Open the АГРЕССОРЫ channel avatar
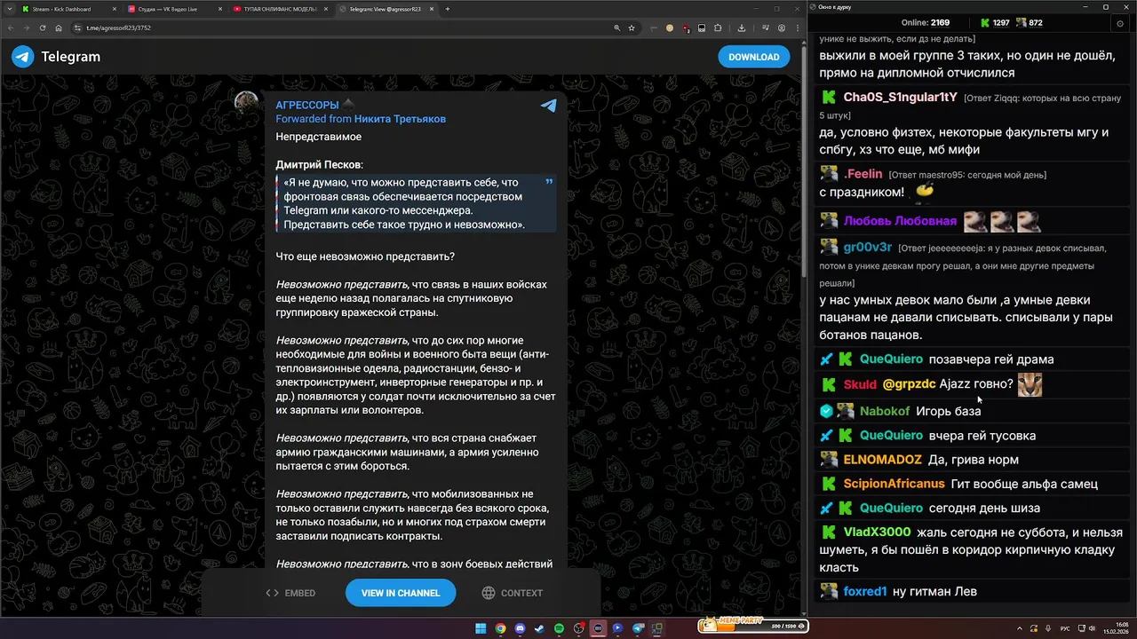 click(246, 103)
